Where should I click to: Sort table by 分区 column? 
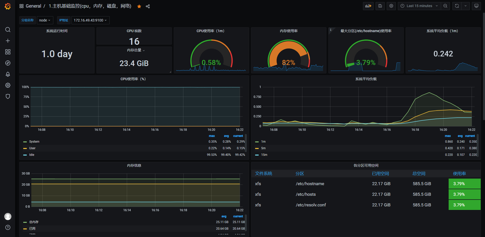[x=300, y=174]
